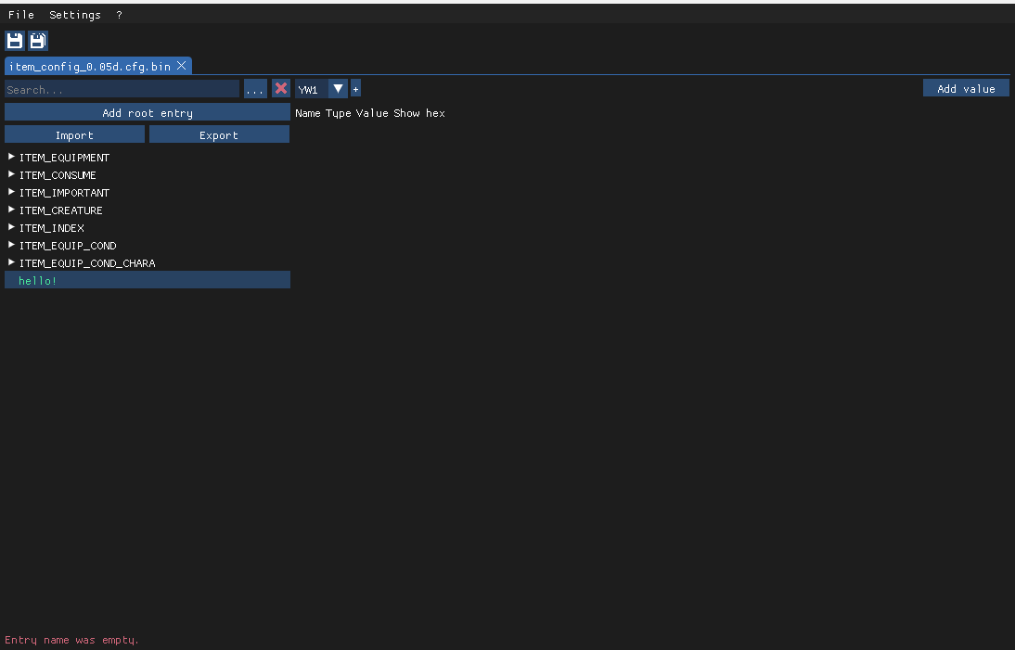Close the item_config tab via its X icon
Image resolution: width=1015 pixels, height=650 pixels.
(181, 66)
